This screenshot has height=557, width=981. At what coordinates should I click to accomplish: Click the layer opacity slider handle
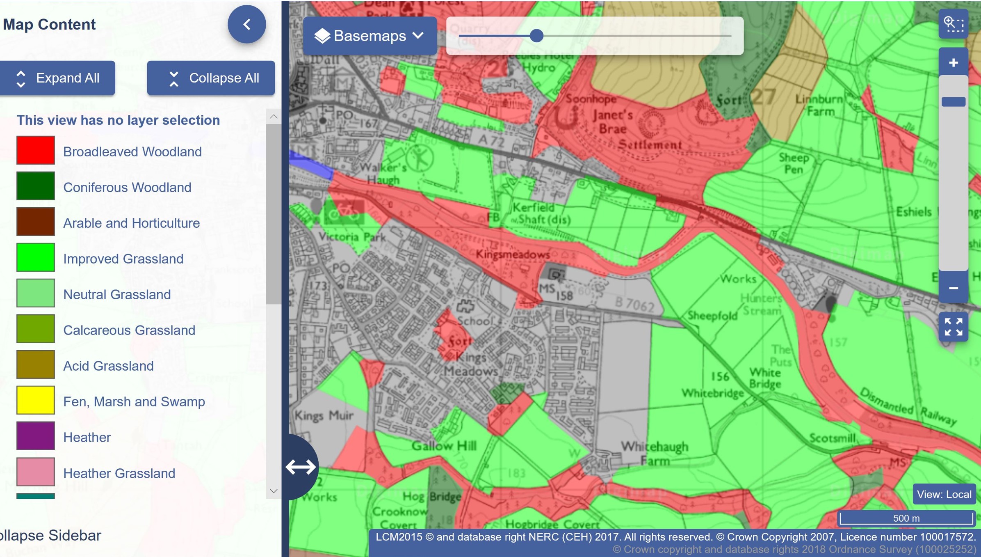(536, 36)
